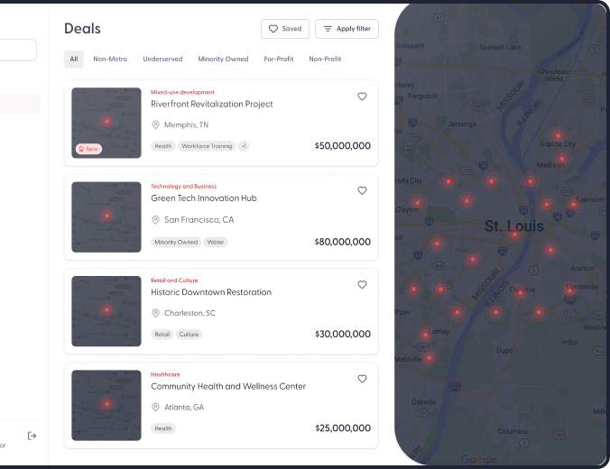Click the logout icon in the sidebar

click(x=32, y=436)
